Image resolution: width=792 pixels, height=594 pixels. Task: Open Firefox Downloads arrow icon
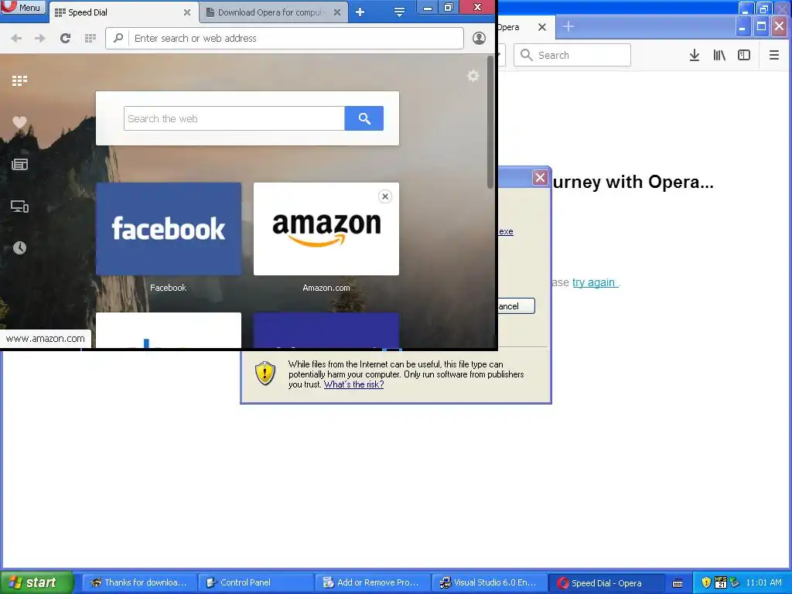coord(695,55)
